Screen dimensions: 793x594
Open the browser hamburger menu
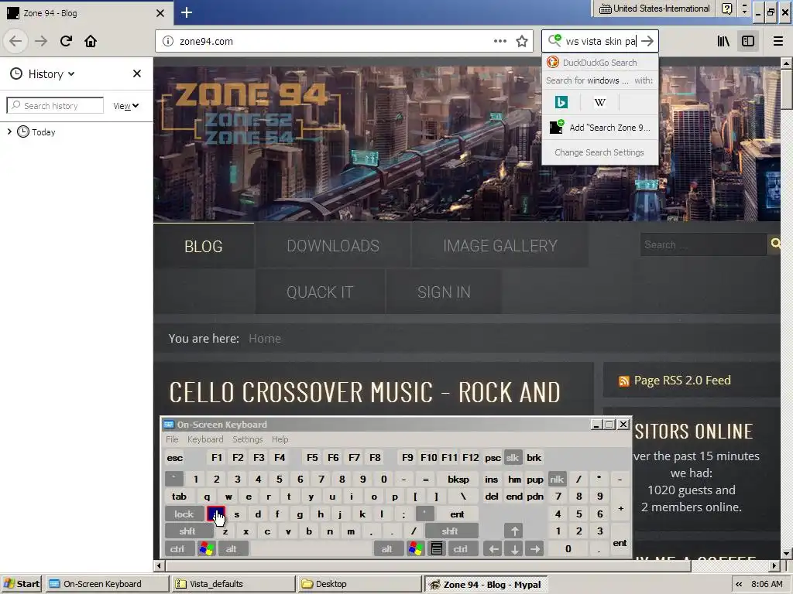[x=778, y=41]
